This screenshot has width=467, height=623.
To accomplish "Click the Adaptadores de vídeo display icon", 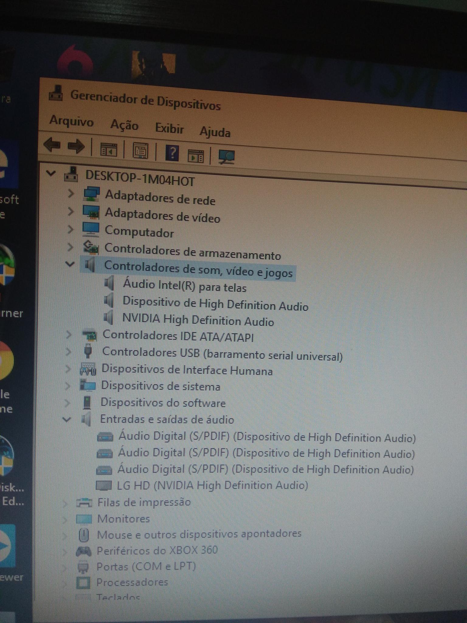I will pos(91,212).
